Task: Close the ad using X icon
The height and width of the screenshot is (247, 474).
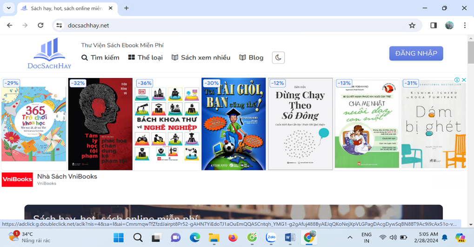Action: click(x=463, y=80)
